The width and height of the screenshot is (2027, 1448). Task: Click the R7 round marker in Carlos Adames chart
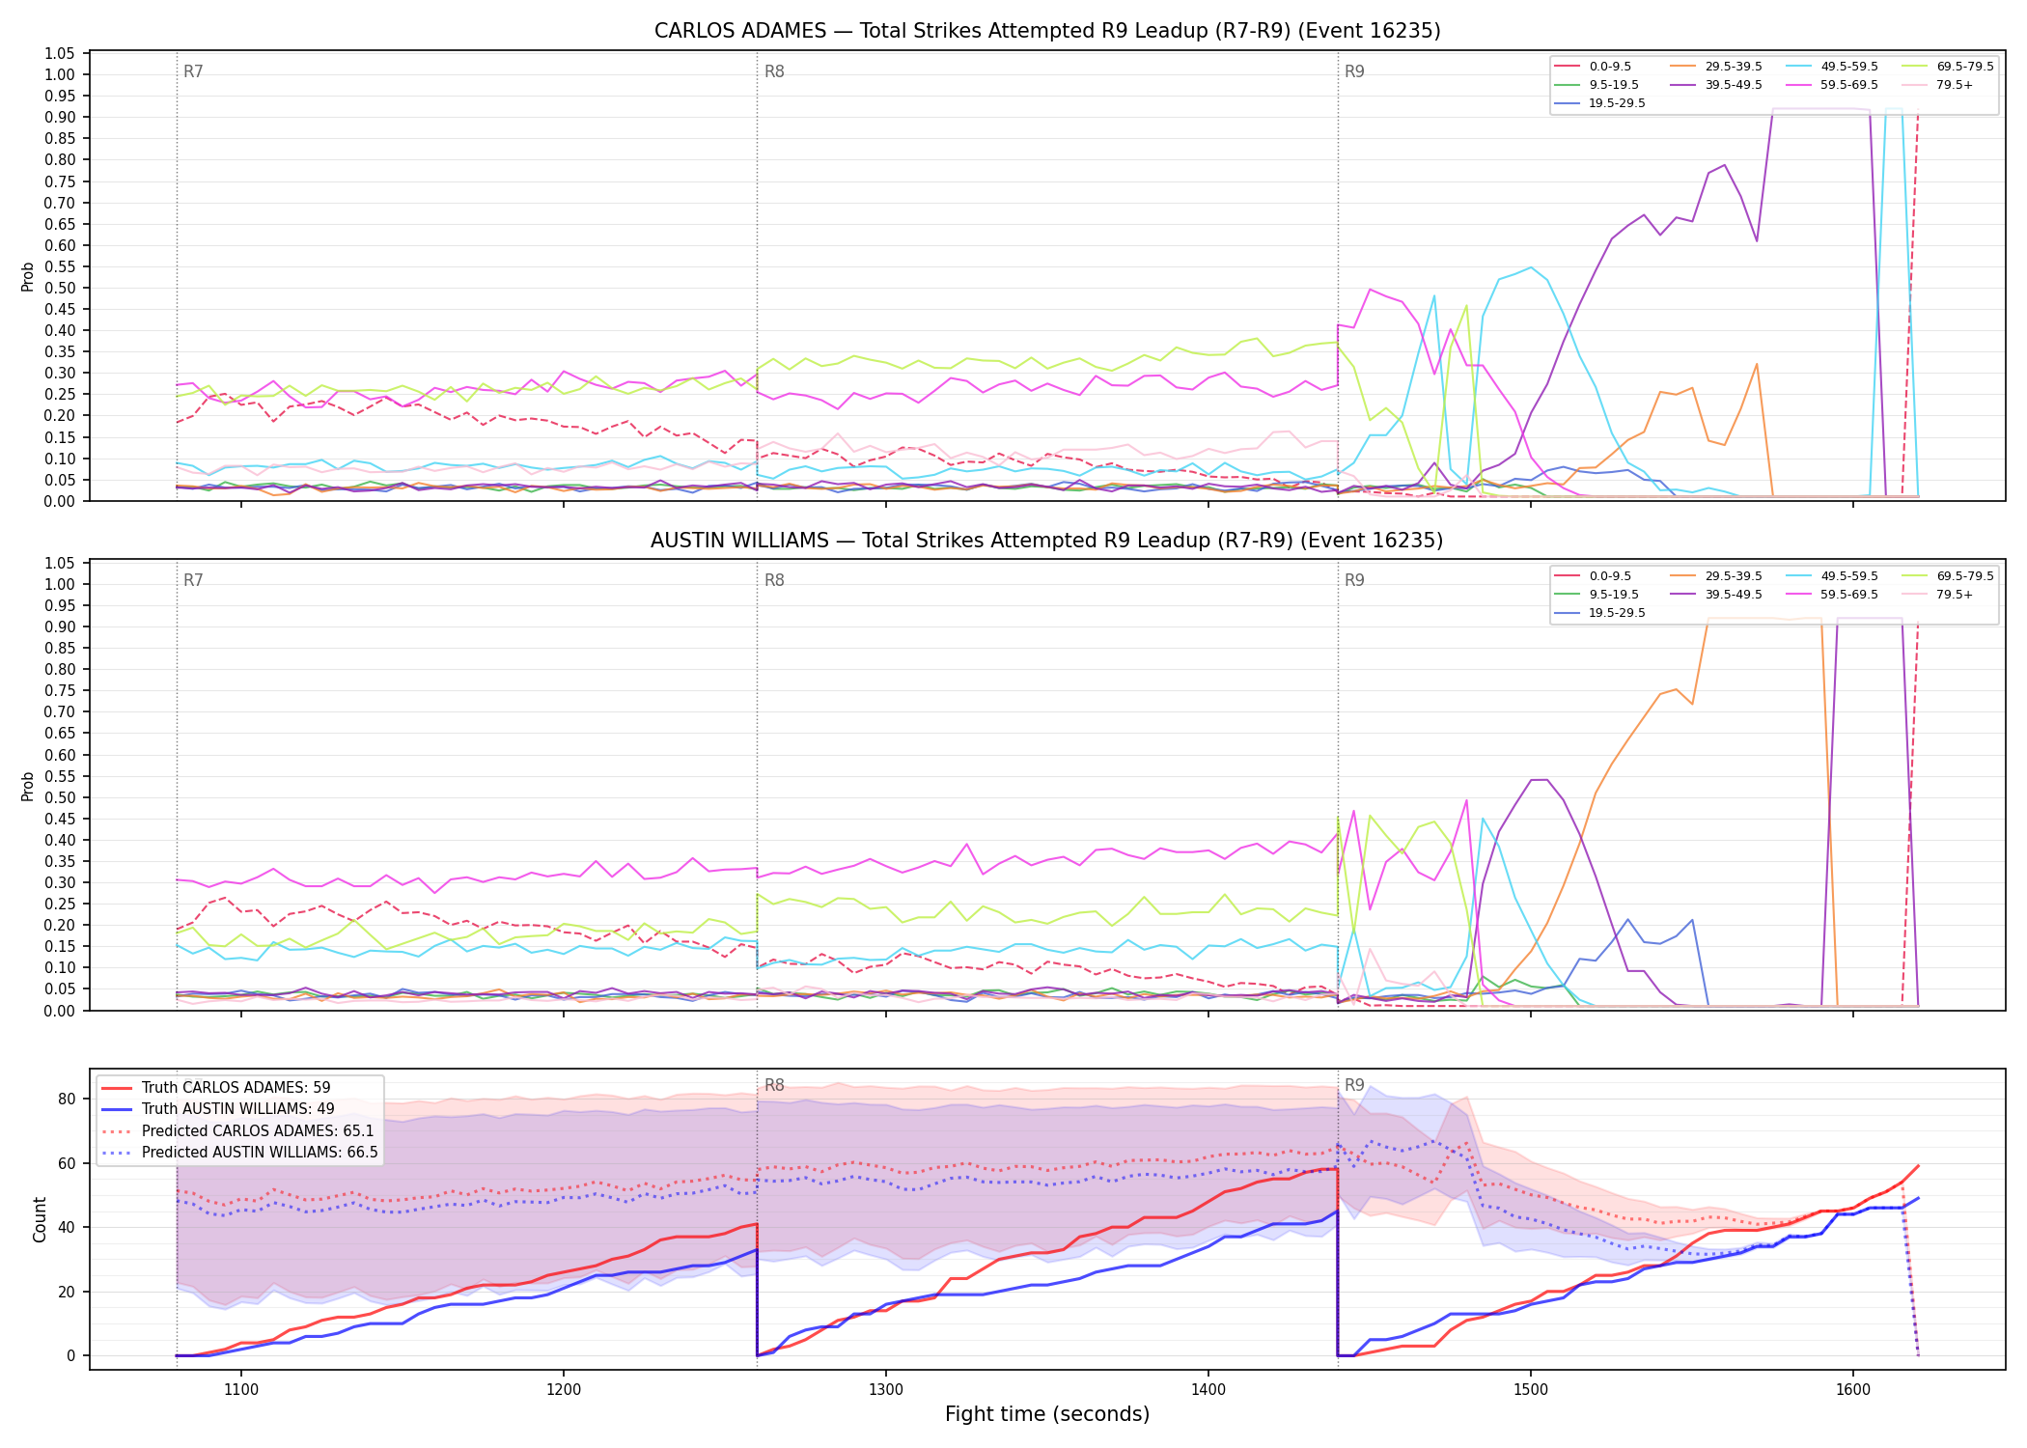tap(193, 71)
